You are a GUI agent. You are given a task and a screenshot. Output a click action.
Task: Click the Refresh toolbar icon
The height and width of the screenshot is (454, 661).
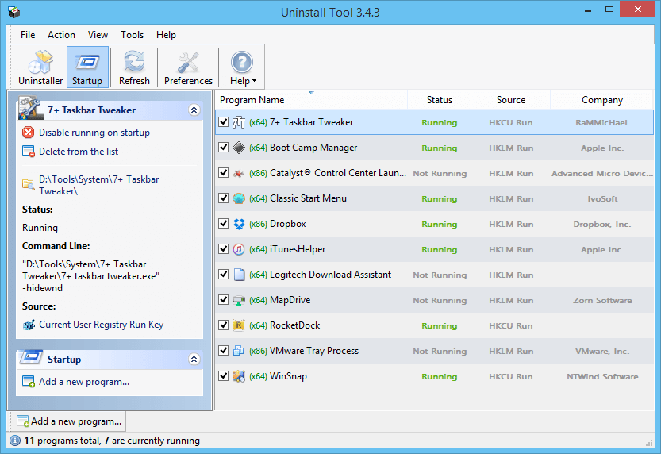click(134, 67)
